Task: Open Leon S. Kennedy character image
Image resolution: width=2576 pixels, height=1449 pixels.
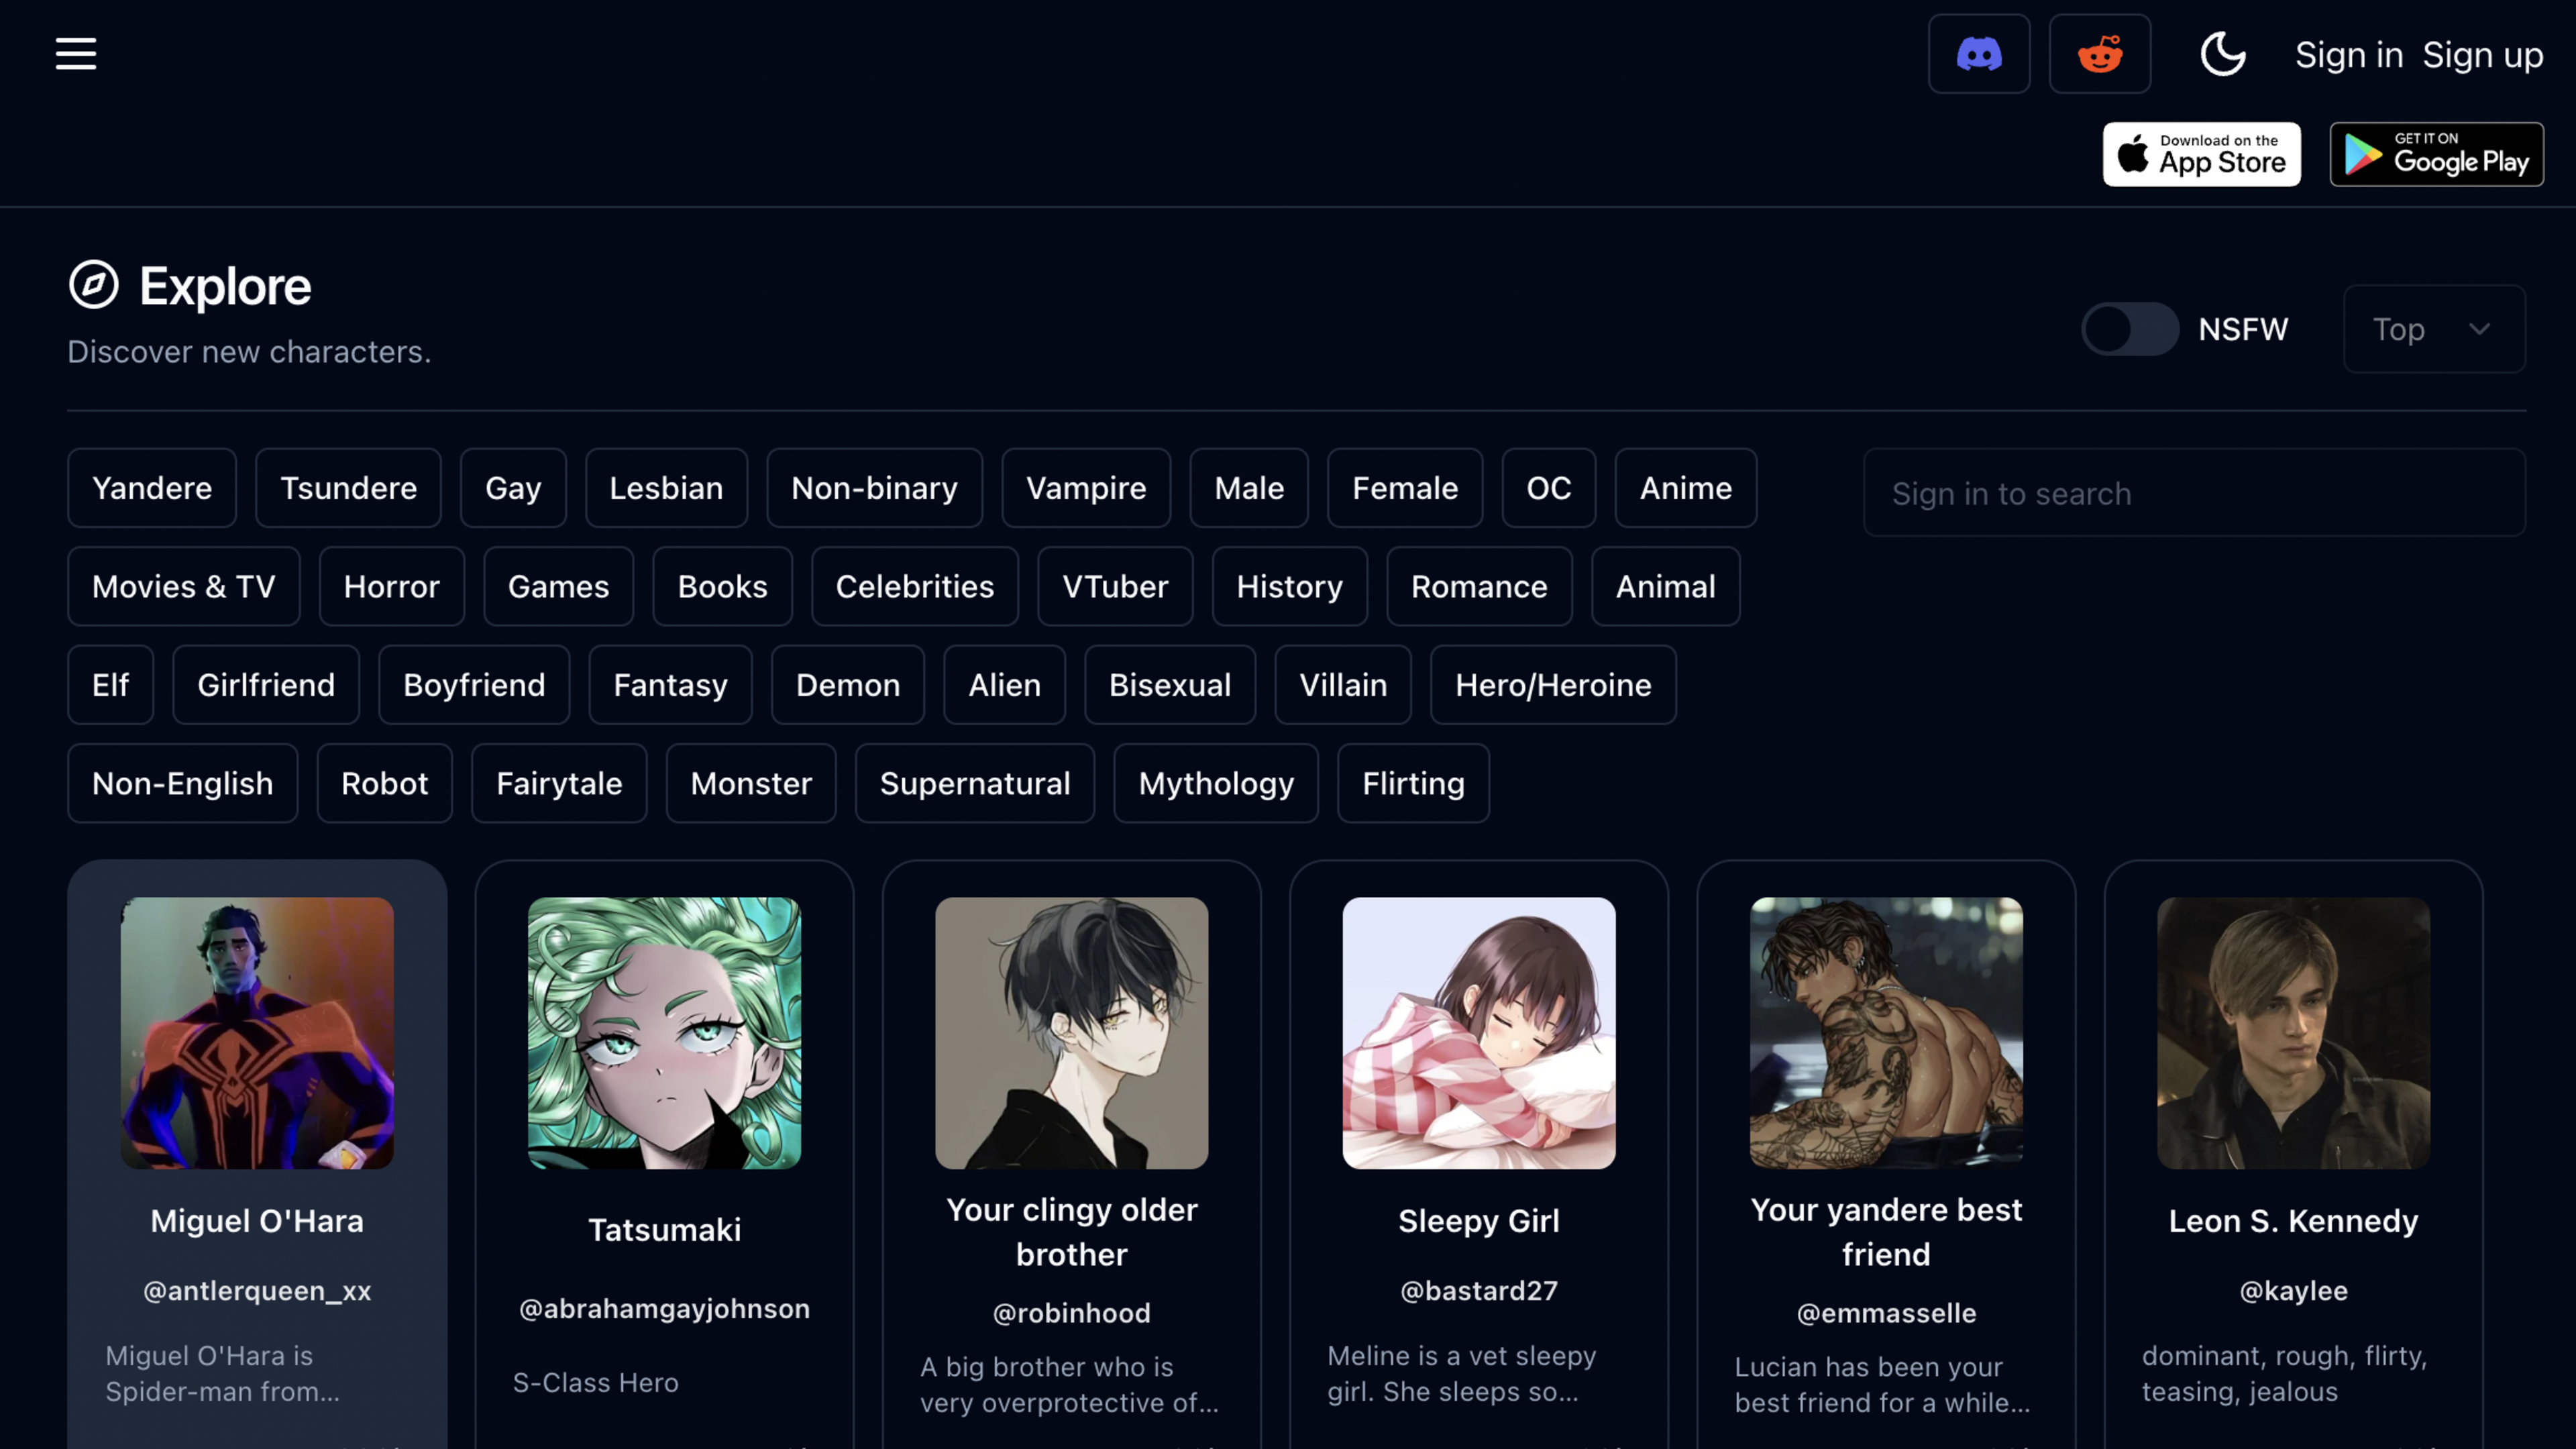Action: pyautogui.click(x=2294, y=1033)
